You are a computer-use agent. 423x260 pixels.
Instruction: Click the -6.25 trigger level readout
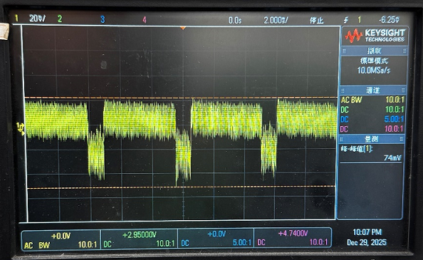pos(389,20)
